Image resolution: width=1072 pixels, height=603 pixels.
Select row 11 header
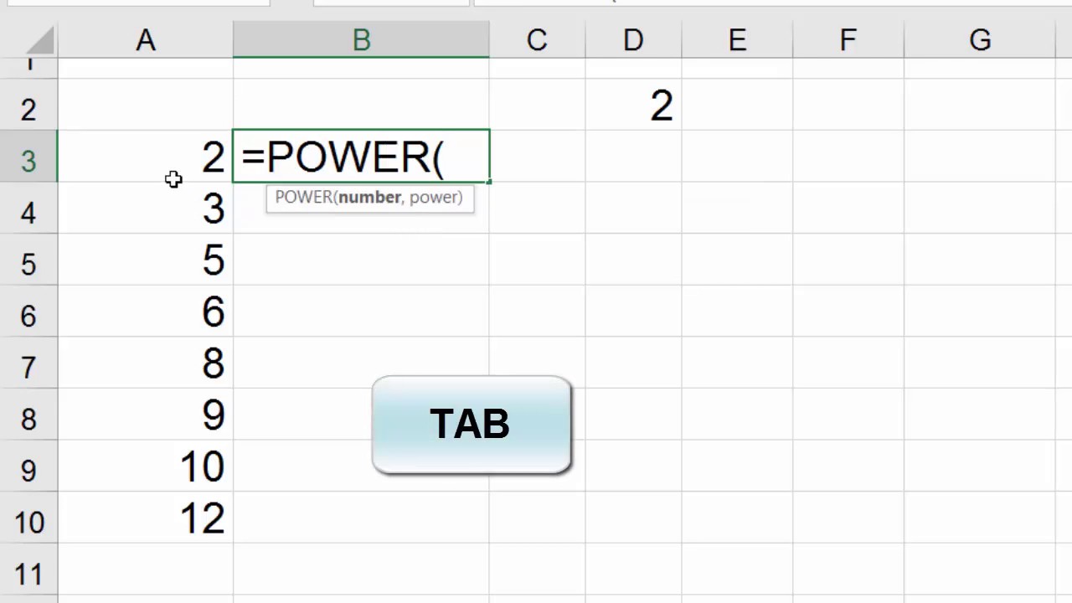click(28, 570)
